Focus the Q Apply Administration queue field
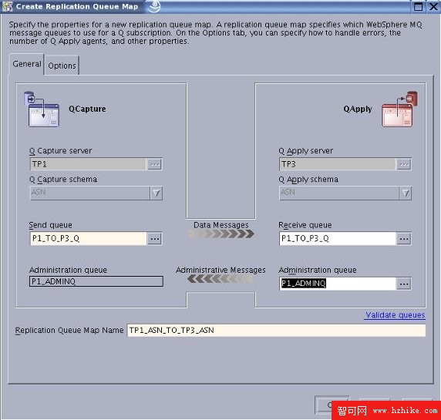 click(x=338, y=284)
